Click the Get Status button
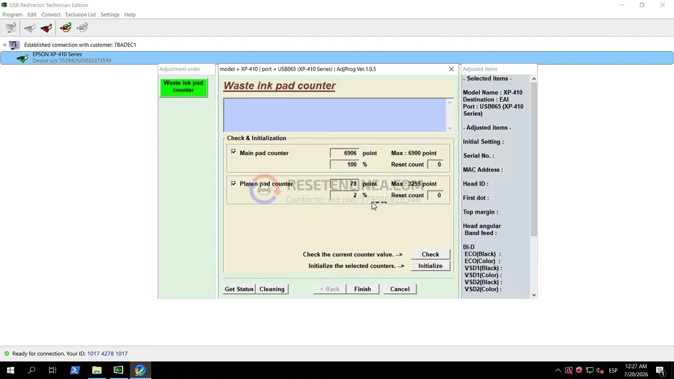This screenshot has height=379, width=674. click(239, 289)
